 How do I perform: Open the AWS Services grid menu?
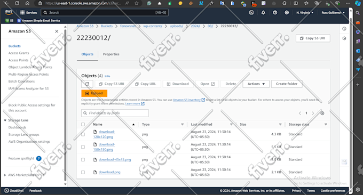click(28, 12)
